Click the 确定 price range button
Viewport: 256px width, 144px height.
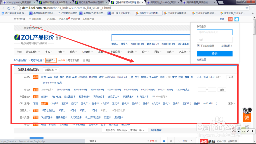[x=222, y=90]
